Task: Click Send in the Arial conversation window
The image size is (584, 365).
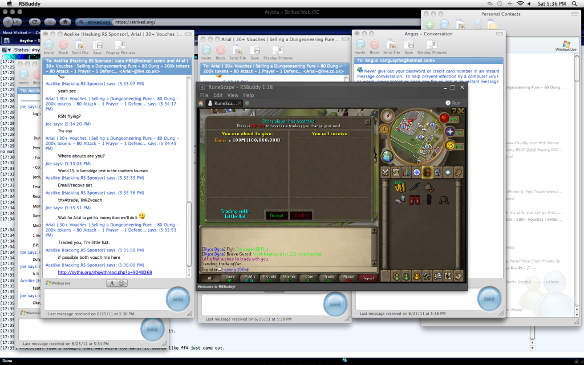Action: (x=335, y=305)
